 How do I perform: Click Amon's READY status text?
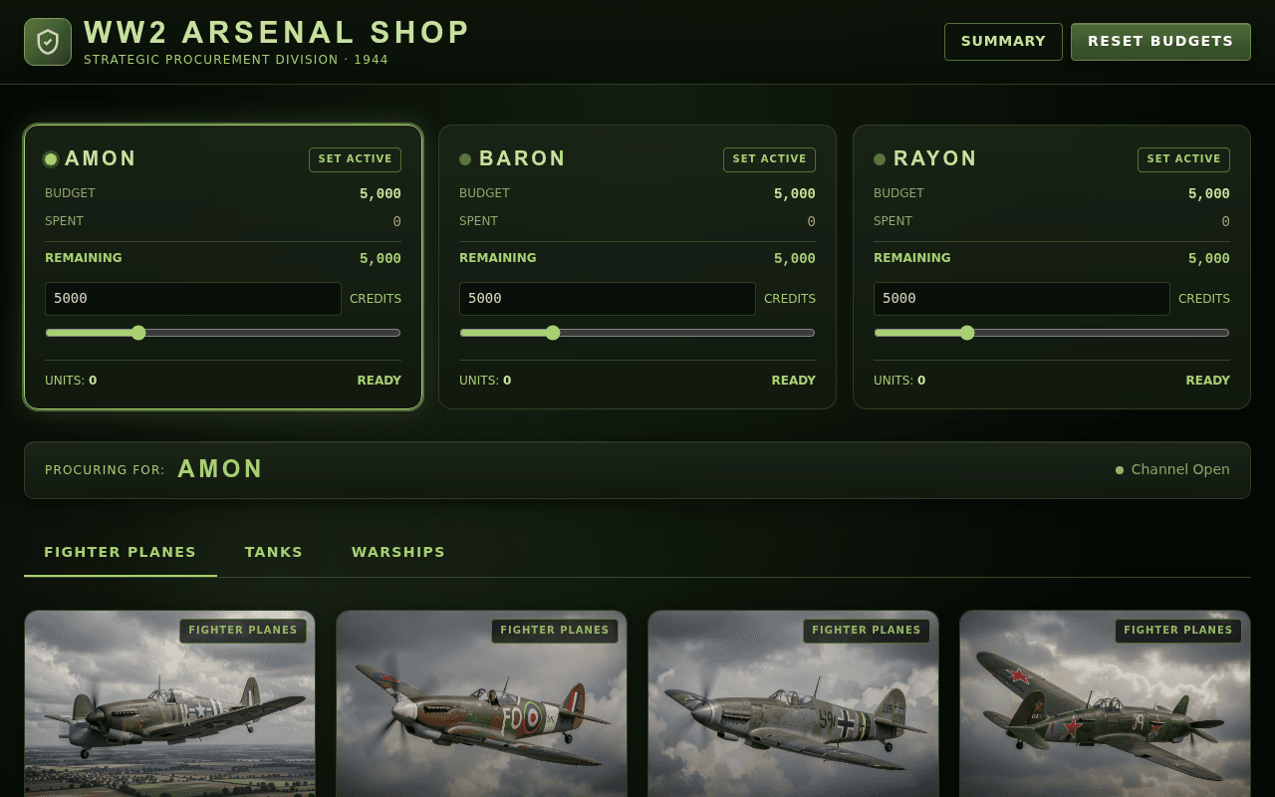tap(380, 381)
